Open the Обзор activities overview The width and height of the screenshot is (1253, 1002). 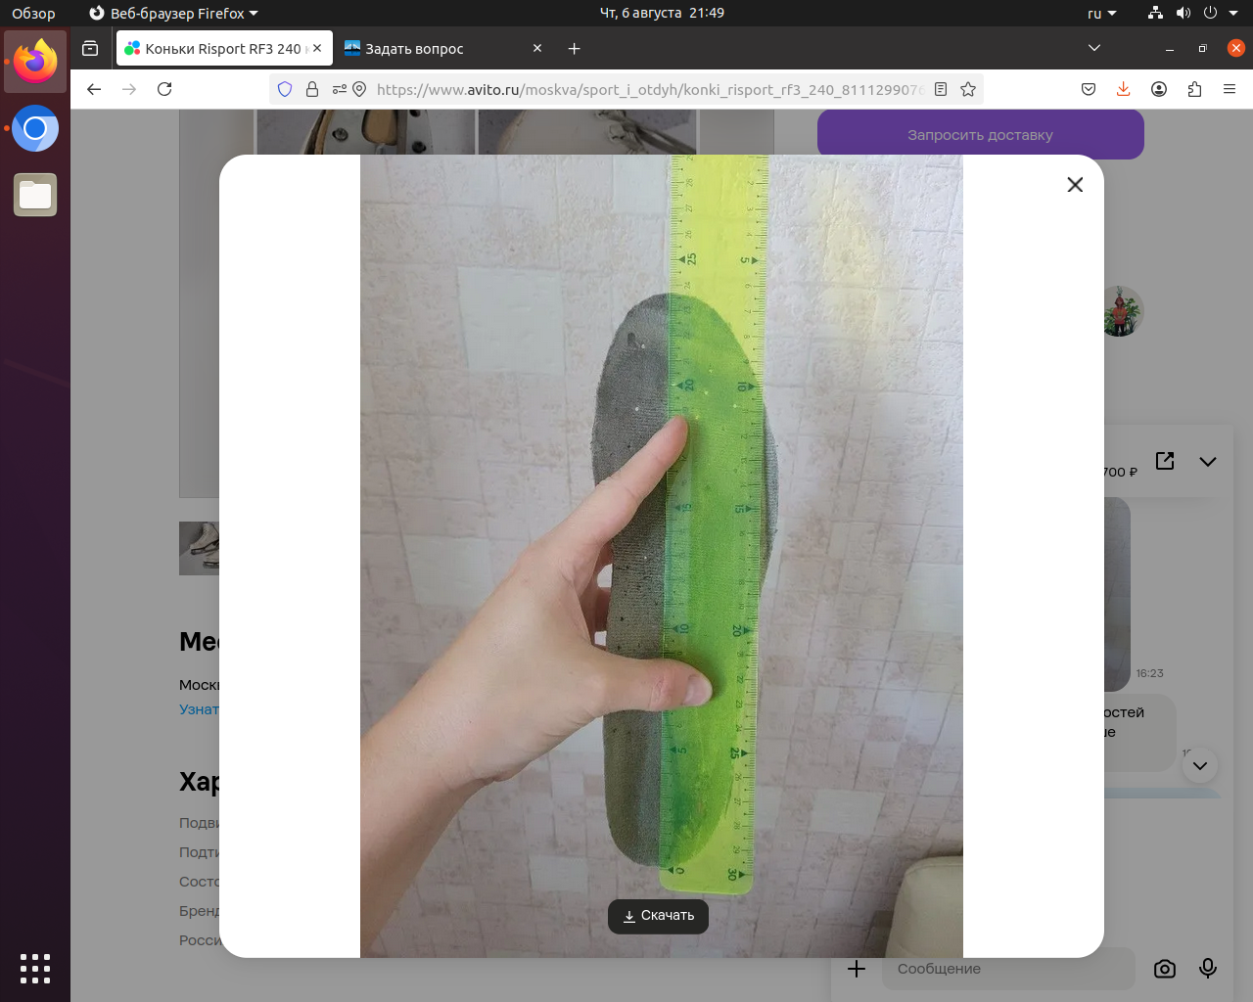click(33, 13)
